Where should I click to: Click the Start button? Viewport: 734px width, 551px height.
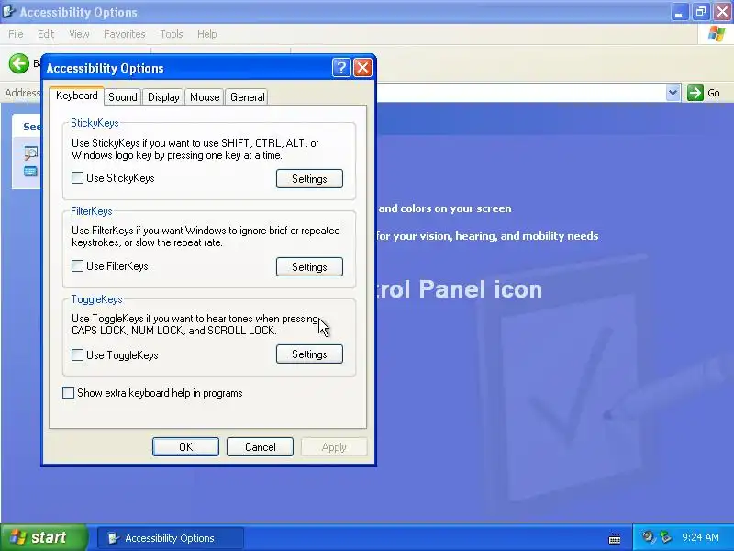click(44, 537)
